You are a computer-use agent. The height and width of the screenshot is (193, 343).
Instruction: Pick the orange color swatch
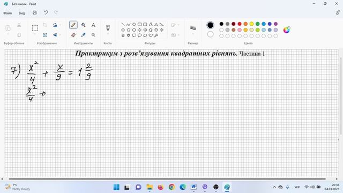coord(245,24)
